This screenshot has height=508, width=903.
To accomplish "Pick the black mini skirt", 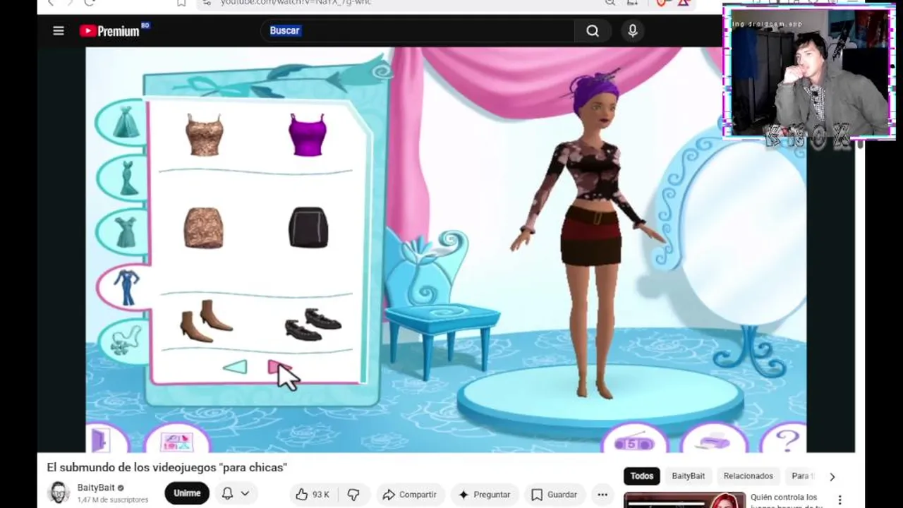I will click(x=308, y=227).
